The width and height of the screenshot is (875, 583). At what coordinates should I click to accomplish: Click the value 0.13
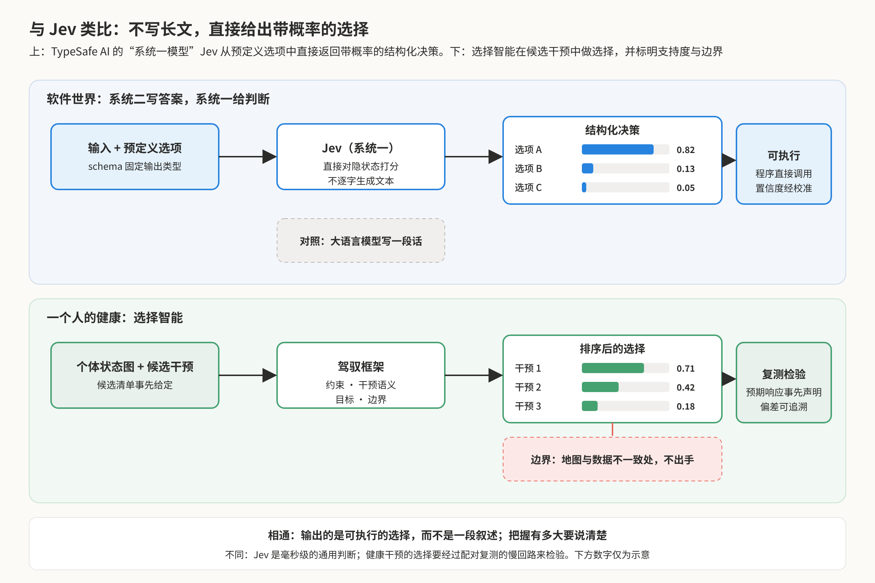tap(686, 169)
